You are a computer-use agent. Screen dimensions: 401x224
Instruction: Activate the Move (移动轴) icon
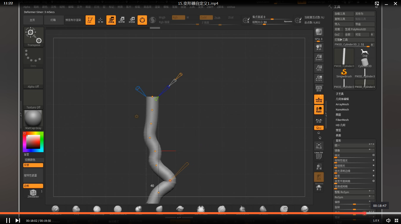[111, 20]
